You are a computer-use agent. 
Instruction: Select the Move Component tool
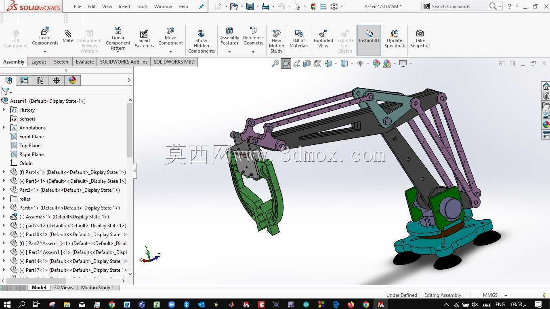click(x=170, y=36)
